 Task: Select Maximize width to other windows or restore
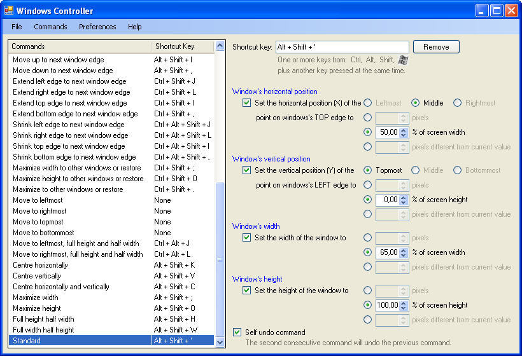111,168
